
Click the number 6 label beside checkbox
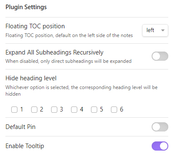click(121, 109)
